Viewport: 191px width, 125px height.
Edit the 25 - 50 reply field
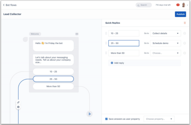click(x=124, y=43)
